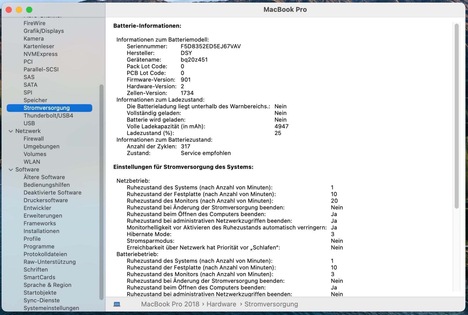This screenshot has width=468, height=315.
Task: Select USB in the hardware list
Action: pos(29,123)
